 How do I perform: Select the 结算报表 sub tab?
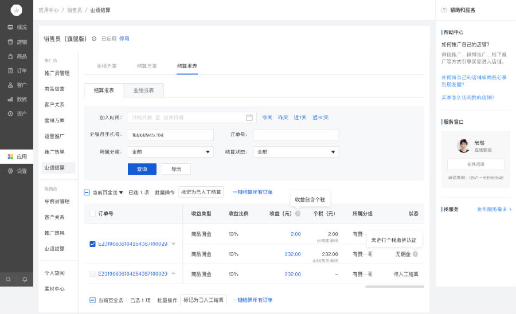coord(104,90)
